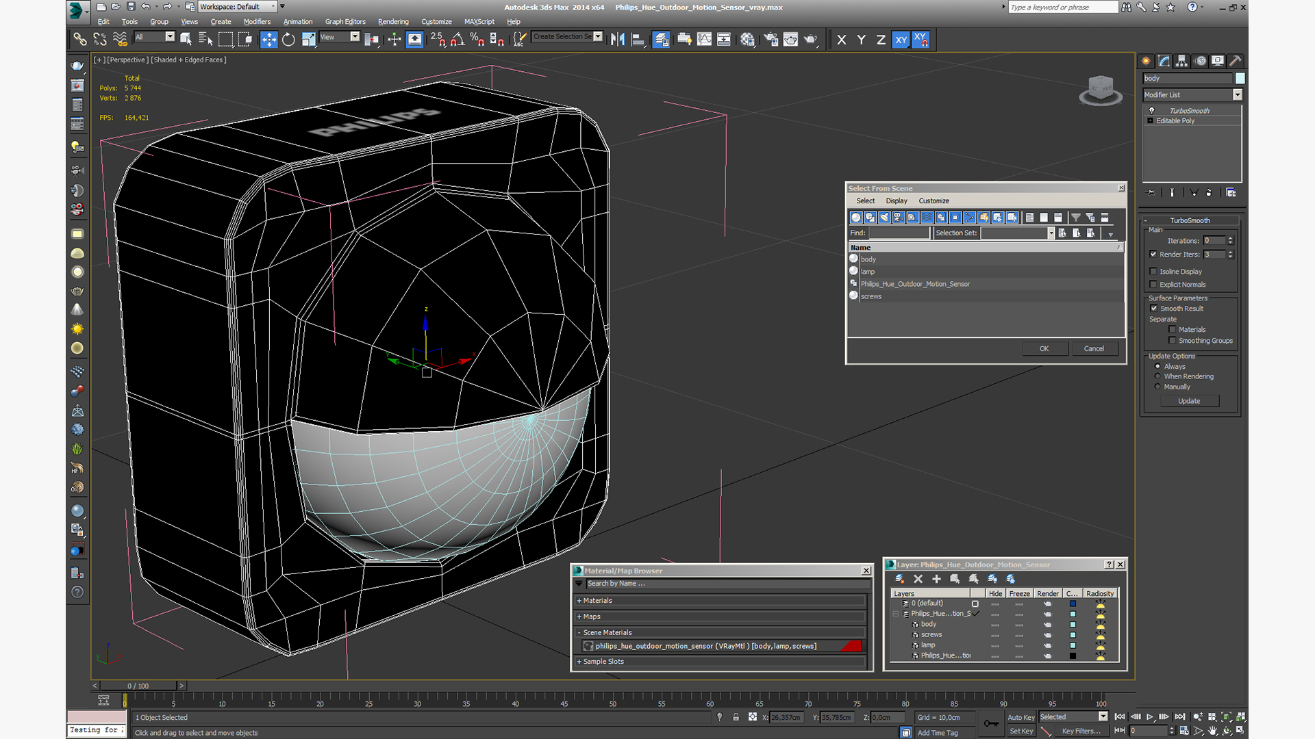Click Create New Layer icon in Layer dialog
Screen dimensions: 1315x739
pyautogui.click(x=900, y=579)
